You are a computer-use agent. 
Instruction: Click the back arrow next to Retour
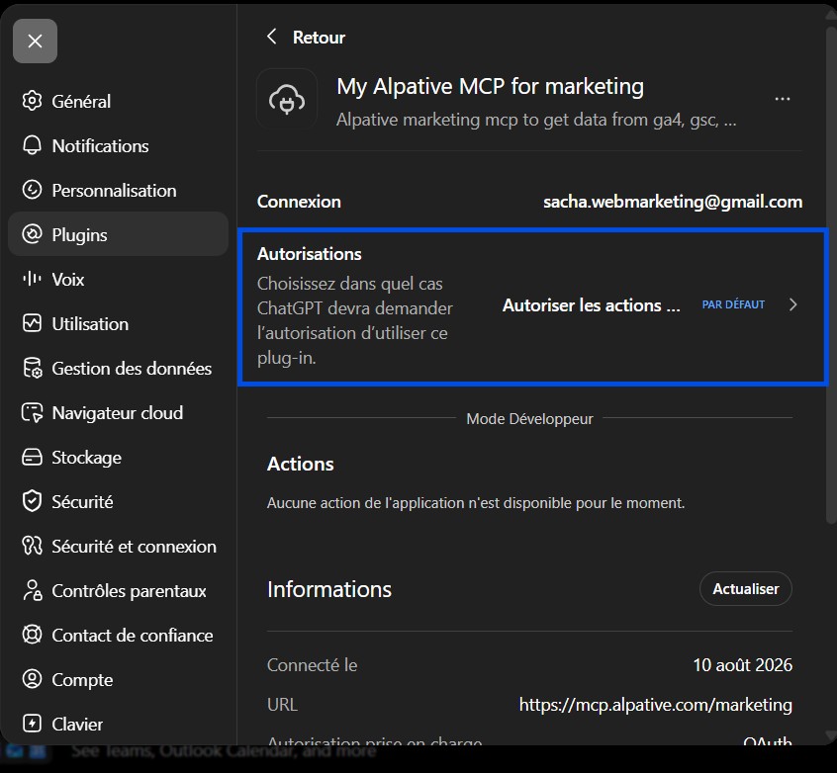[271, 37]
